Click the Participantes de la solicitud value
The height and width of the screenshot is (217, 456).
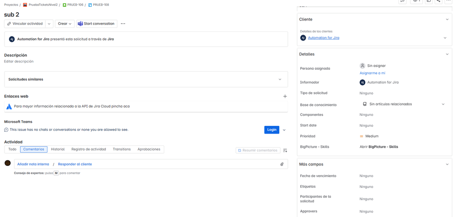[367, 199]
